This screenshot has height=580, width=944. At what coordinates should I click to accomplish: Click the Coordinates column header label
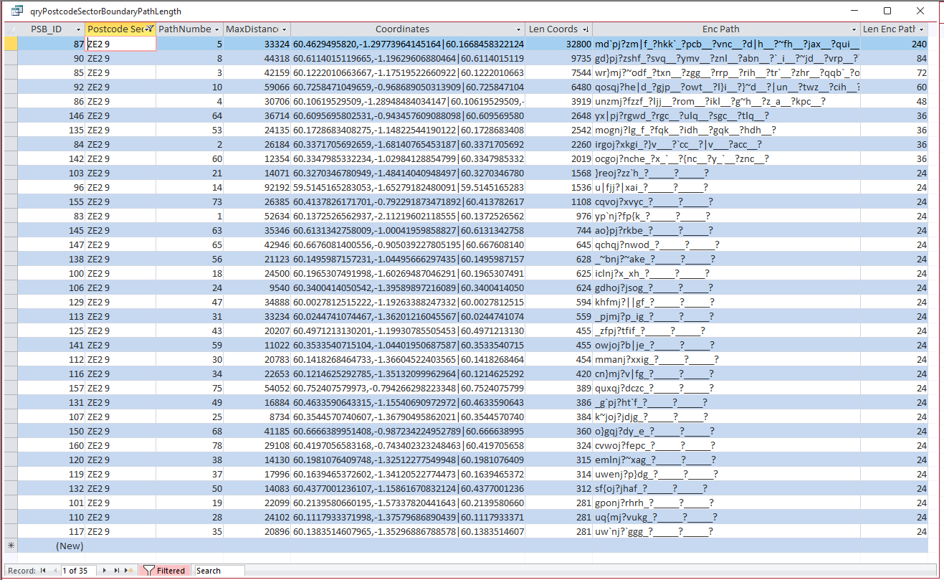tap(402, 29)
